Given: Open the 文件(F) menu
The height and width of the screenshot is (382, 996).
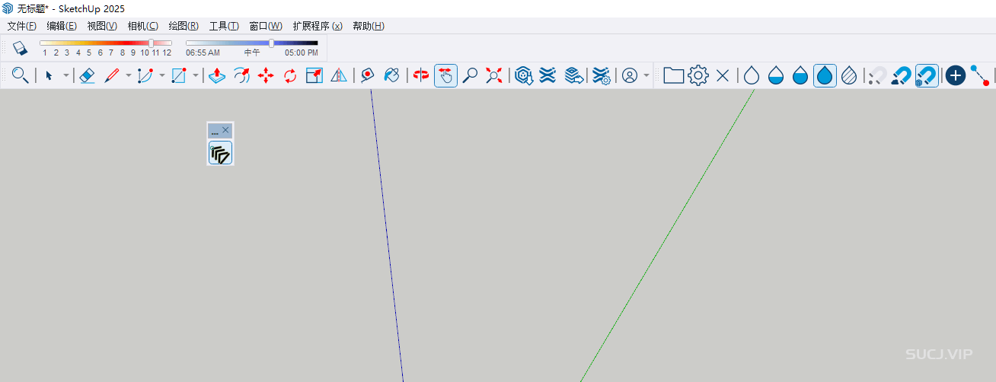Looking at the screenshot, I should (x=21, y=26).
